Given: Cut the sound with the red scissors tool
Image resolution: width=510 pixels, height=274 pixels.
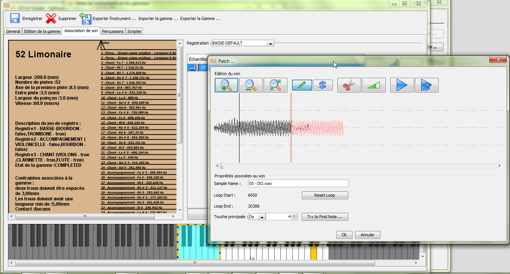Looking at the screenshot, I should [349, 85].
